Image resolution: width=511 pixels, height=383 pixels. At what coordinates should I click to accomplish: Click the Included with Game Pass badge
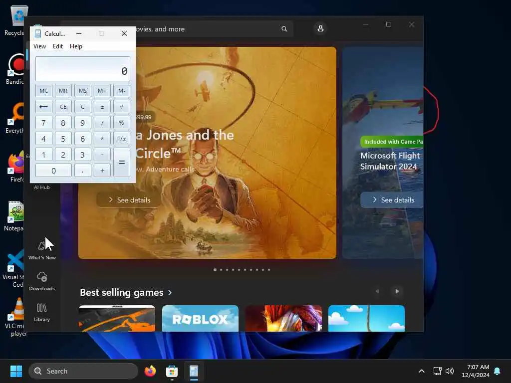point(392,142)
